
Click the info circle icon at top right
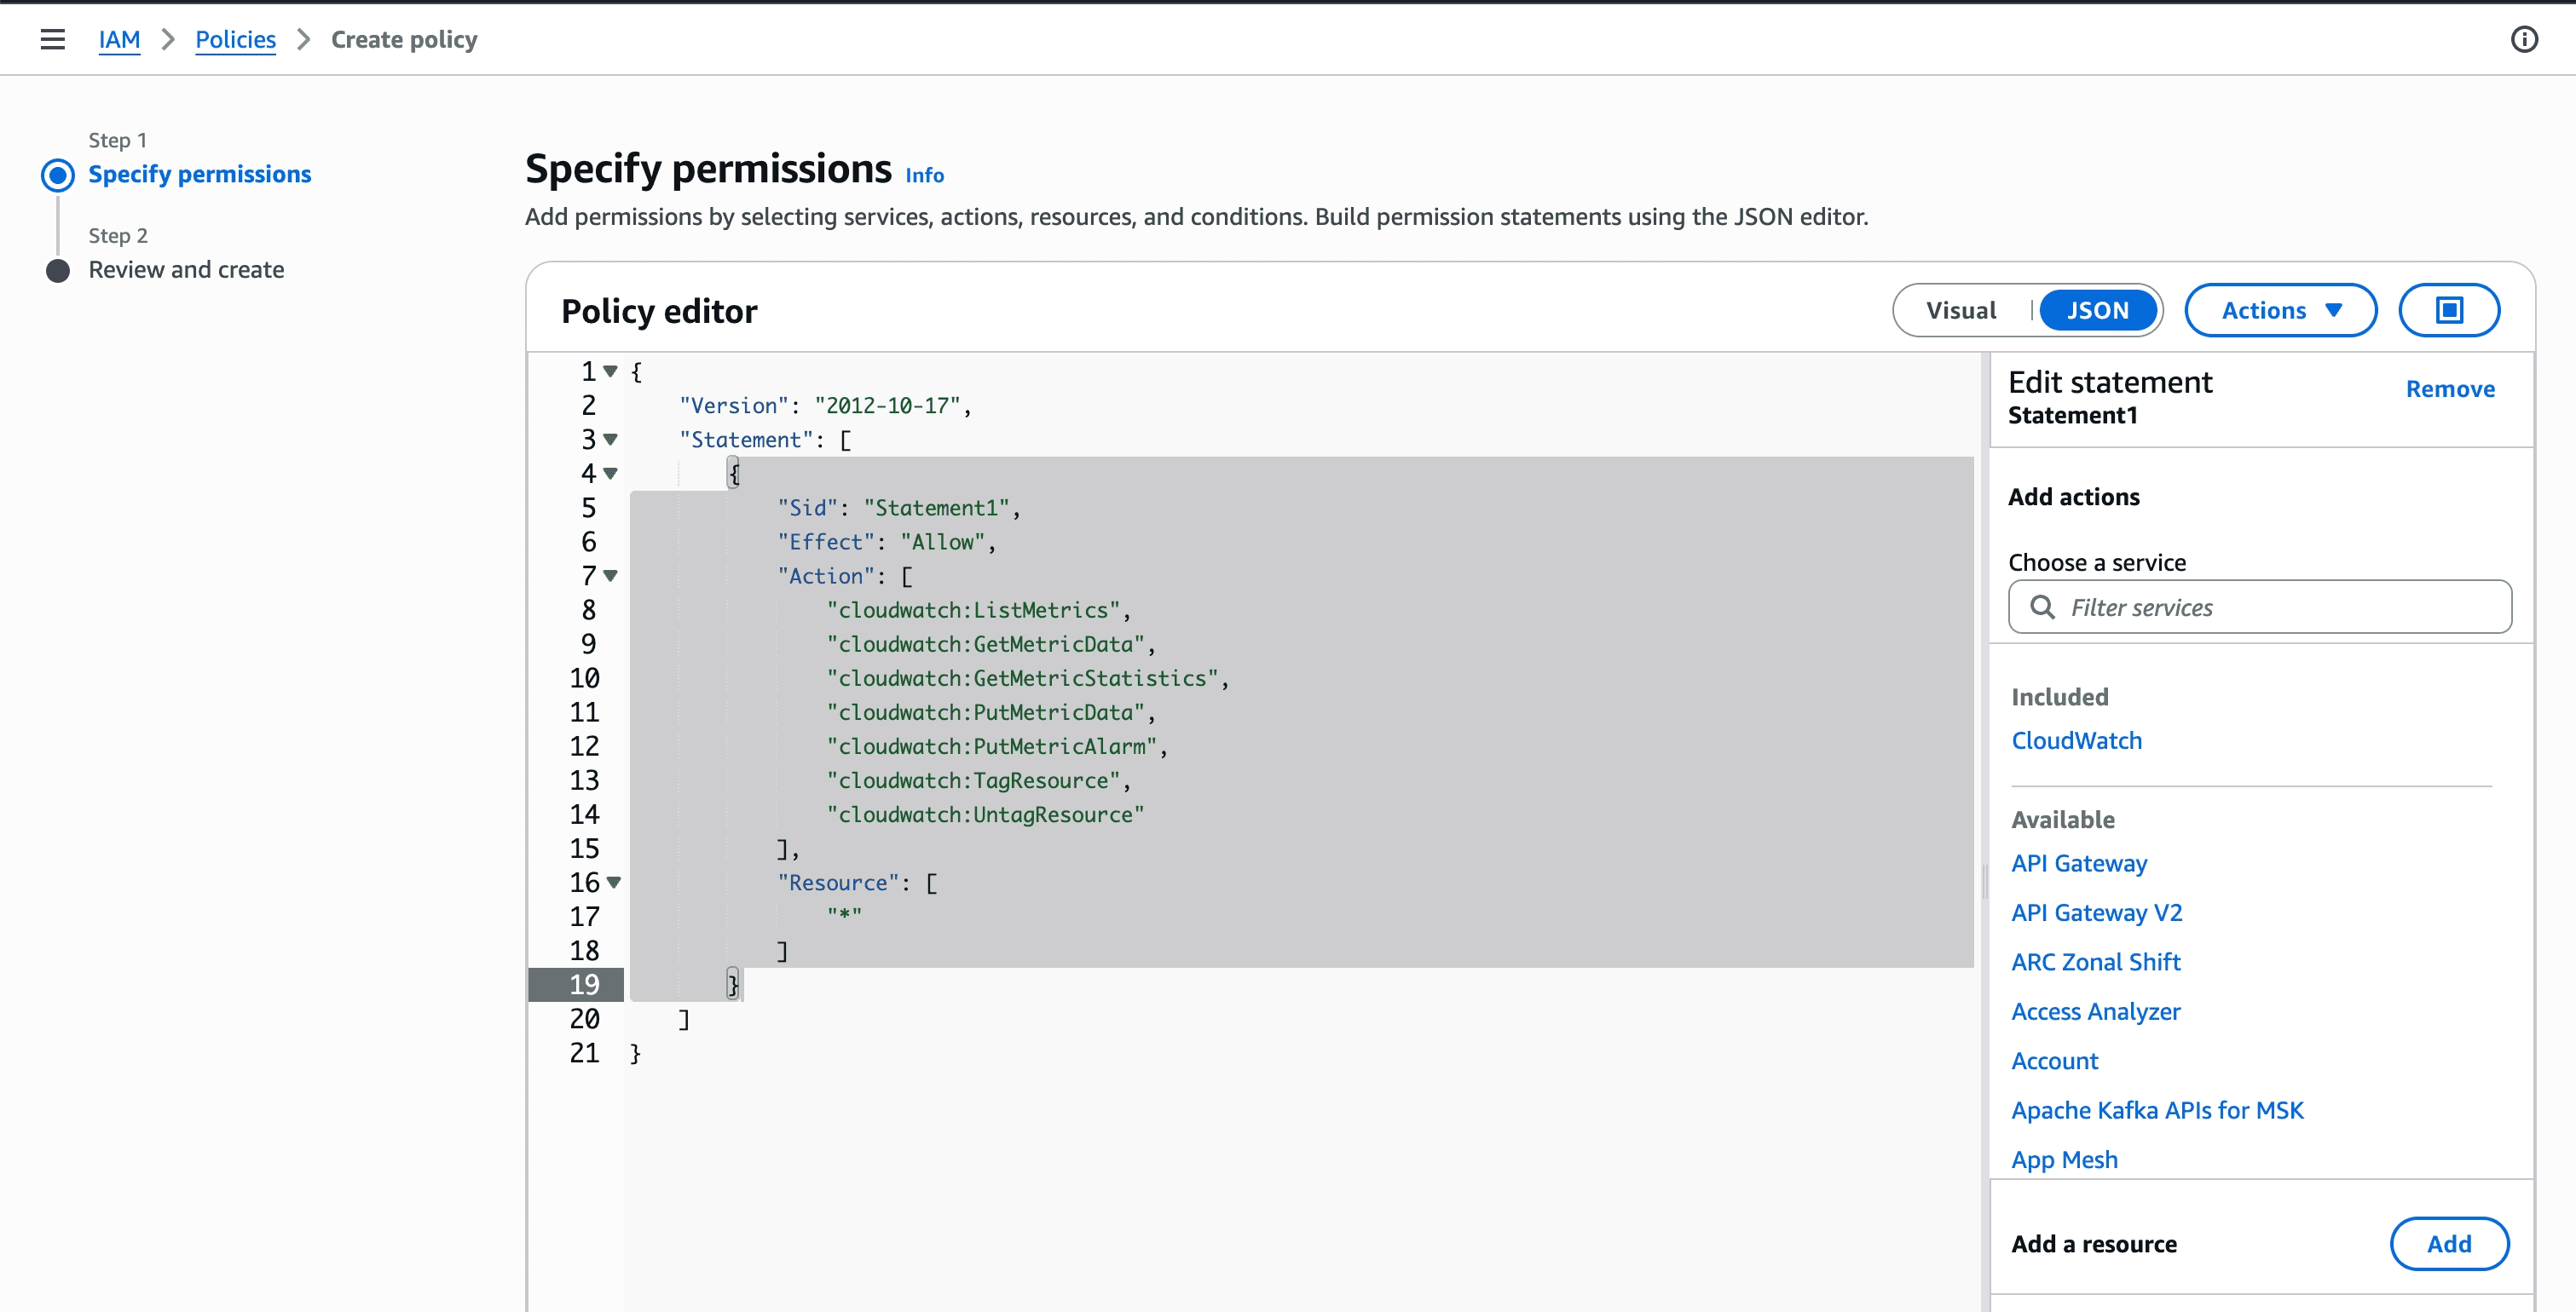click(2524, 39)
